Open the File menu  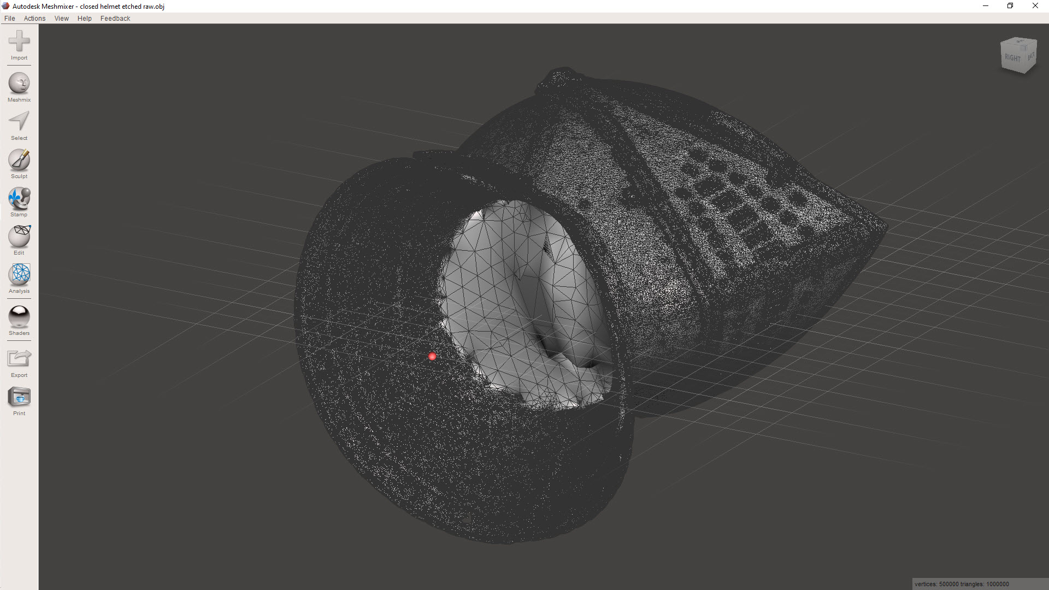[x=9, y=18]
